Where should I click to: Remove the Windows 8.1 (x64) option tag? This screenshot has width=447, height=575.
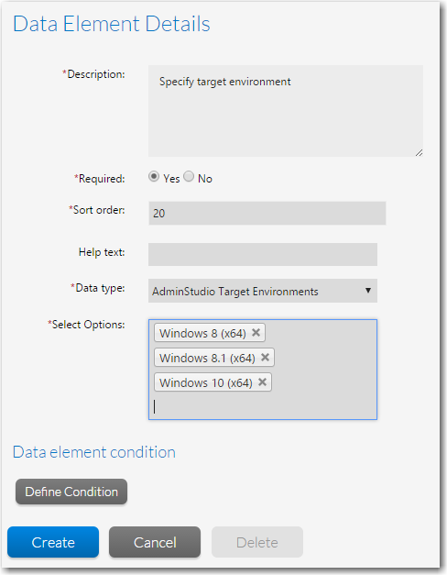(x=266, y=357)
